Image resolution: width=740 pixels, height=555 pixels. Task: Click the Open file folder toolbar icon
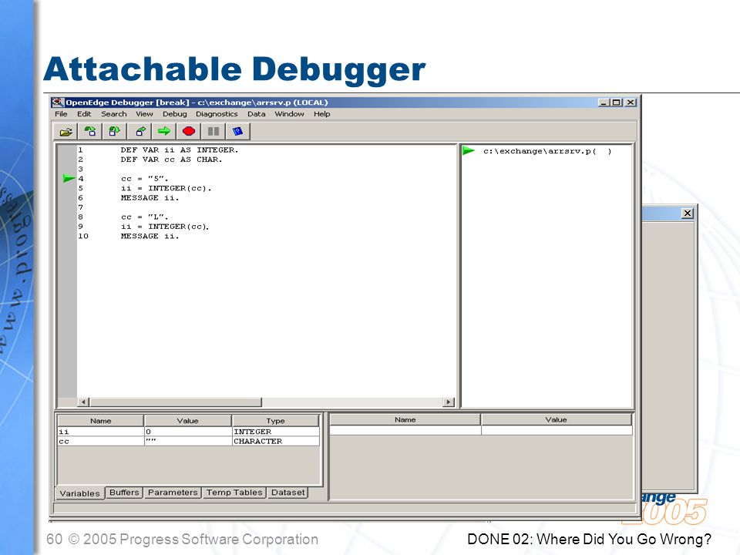click(66, 131)
